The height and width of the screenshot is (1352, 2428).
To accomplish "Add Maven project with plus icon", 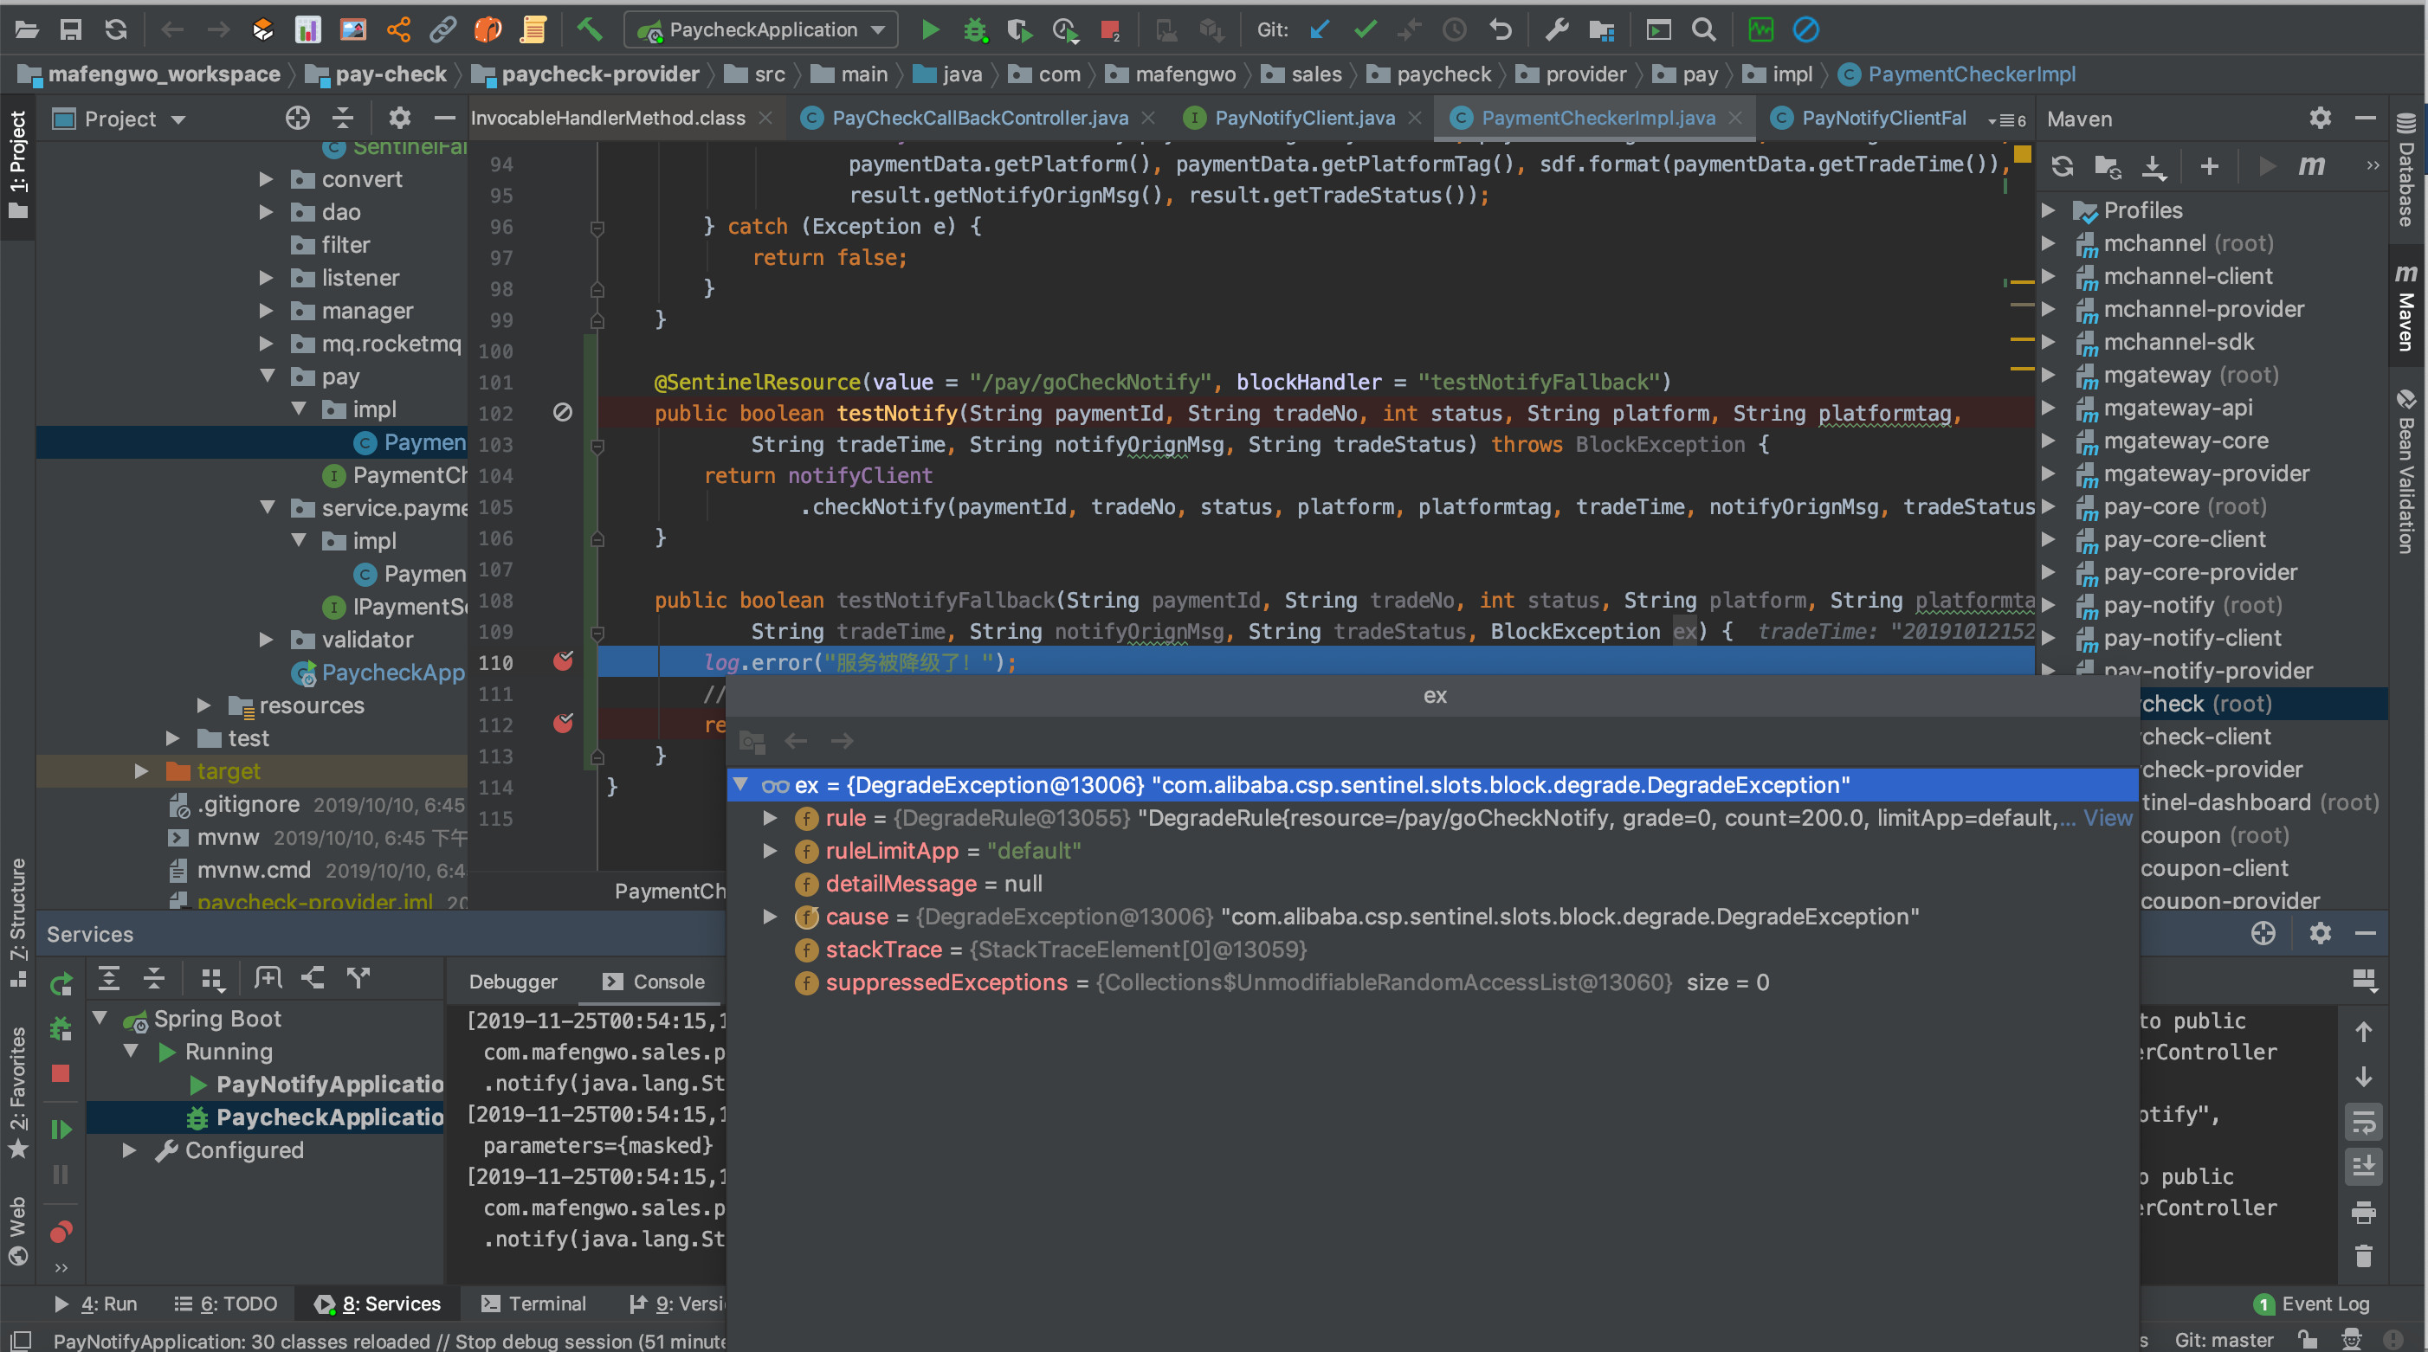I will (x=2209, y=167).
